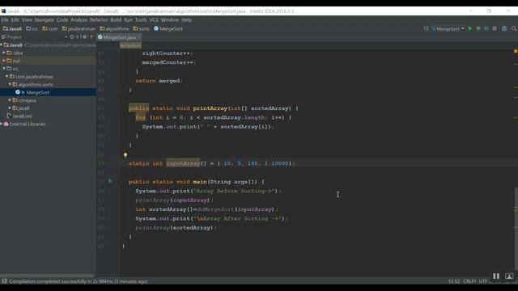Collapse the Java8 root tree node
Image resolution: width=518 pixels, height=291 pixels.
coord(2,45)
